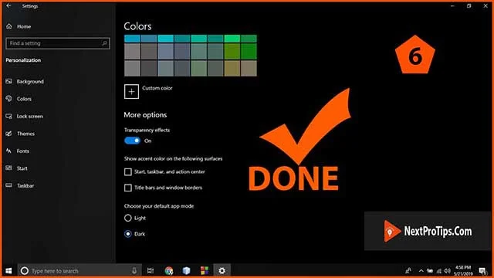Check Title bars and window borders

pyautogui.click(x=128, y=188)
